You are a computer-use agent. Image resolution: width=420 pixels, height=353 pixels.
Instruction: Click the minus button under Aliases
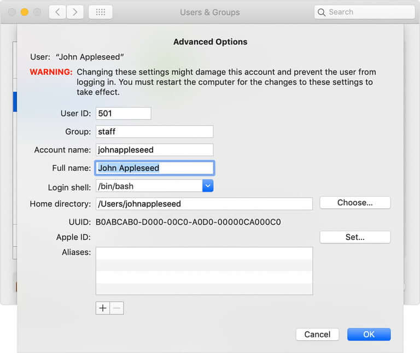116,308
